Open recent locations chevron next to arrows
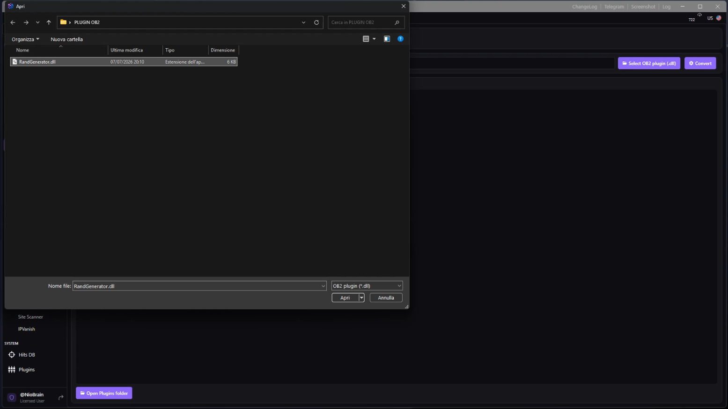 click(37, 22)
